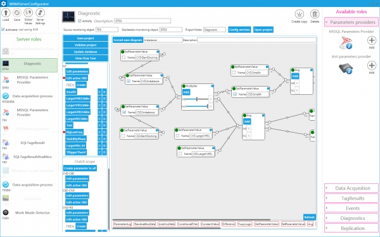
Task: Uncheck the CSD.Imbalance block checkbox
Action: point(124,112)
